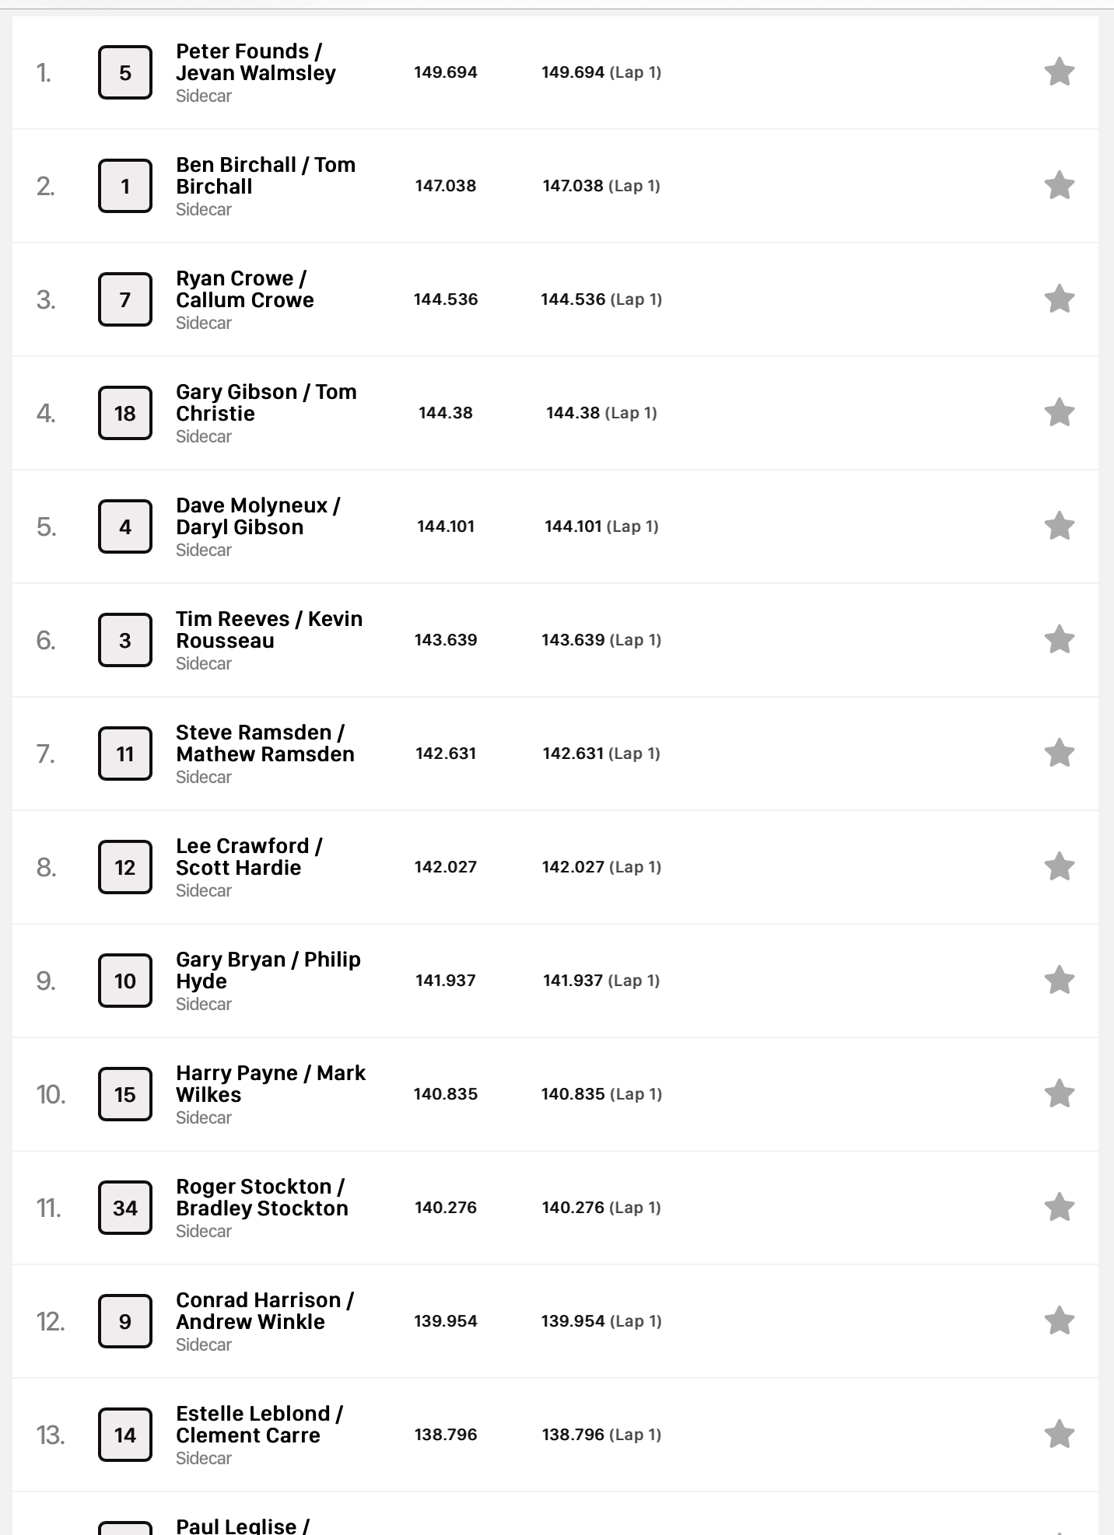Select number 18 badge for Gary Gibson

coord(125,413)
